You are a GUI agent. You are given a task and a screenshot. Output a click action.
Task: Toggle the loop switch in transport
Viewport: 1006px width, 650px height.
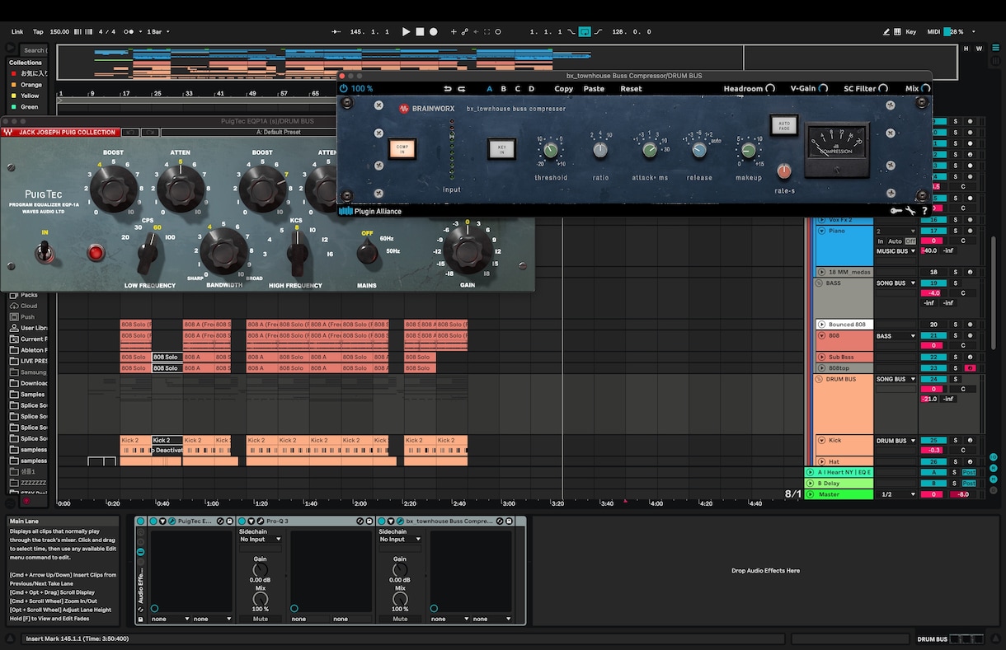(585, 32)
